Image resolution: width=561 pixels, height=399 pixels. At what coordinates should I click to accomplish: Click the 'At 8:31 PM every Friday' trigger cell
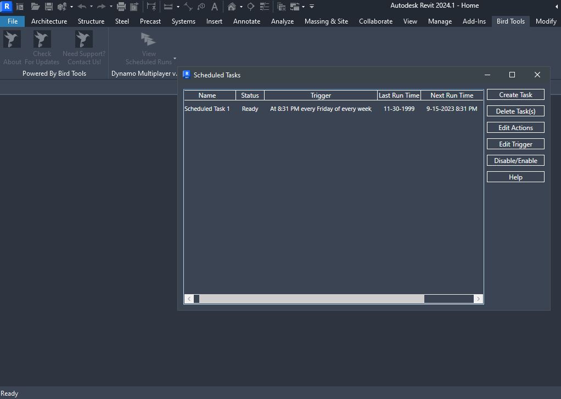pyautogui.click(x=321, y=109)
